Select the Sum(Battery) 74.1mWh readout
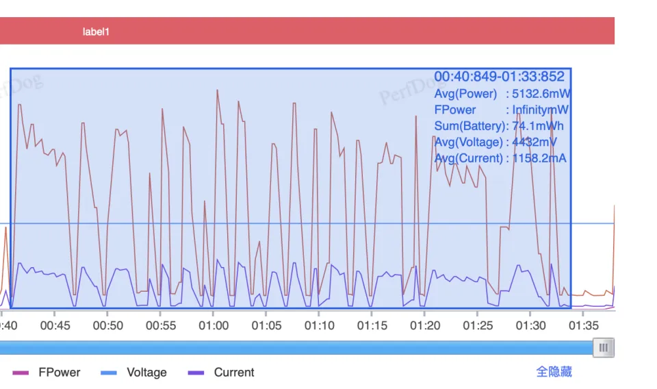The width and height of the screenshot is (657, 389). (502, 126)
